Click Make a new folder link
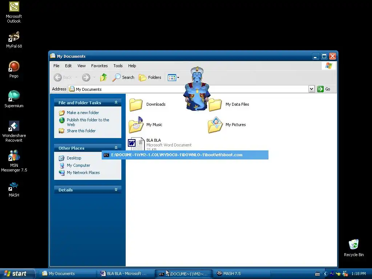372x279 pixels. pyautogui.click(x=83, y=113)
